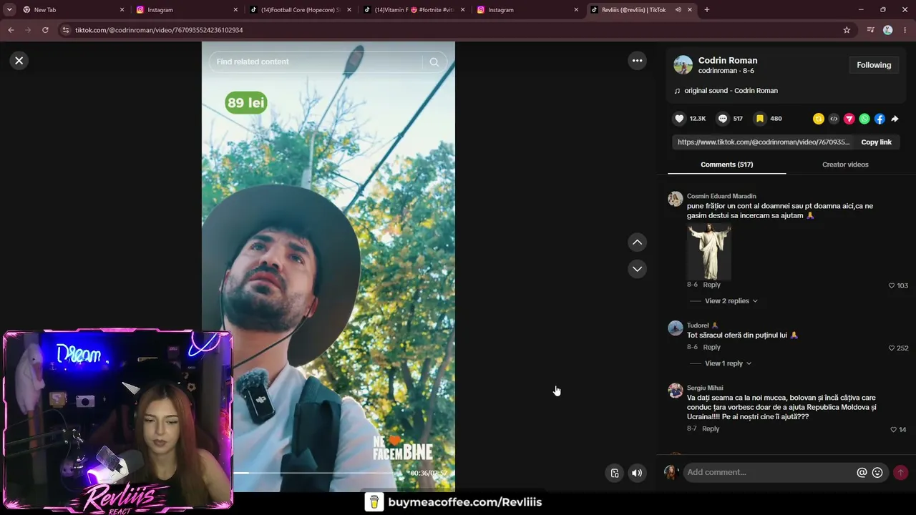Seek the video progress bar
This screenshot has height=515, width=916.
320,473
